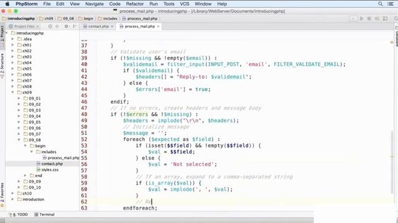
Task: Click the inspection status indicator atop editor stripe
Action: point(392,42)
